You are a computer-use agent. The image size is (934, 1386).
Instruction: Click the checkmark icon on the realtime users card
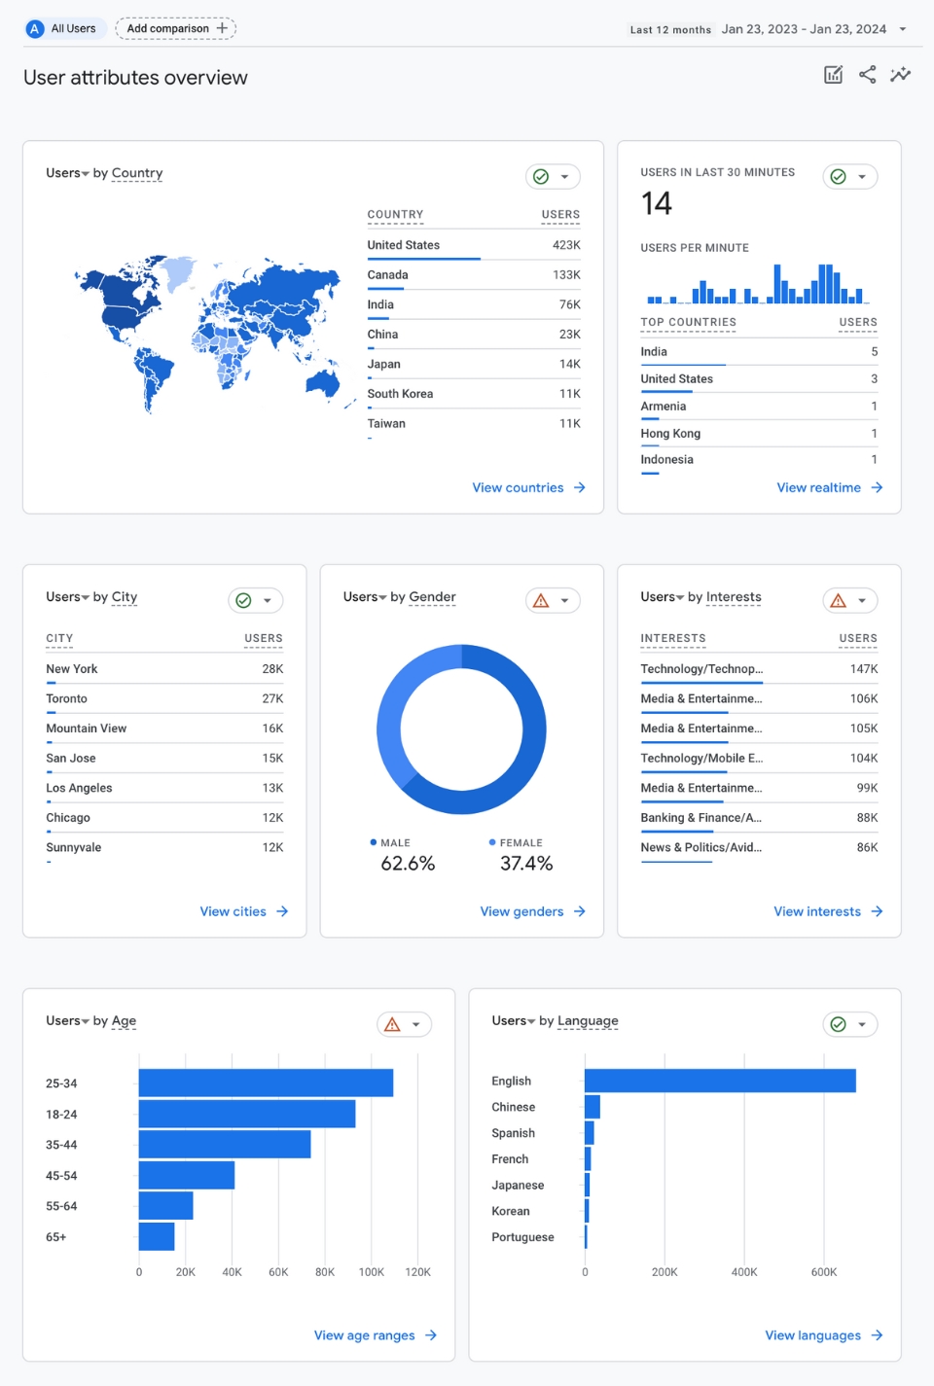pos(837,176)
